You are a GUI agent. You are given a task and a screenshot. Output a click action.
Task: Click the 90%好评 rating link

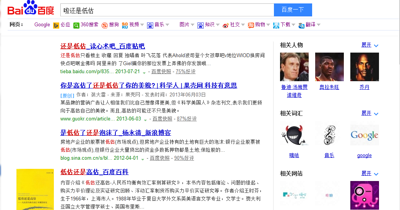tap(184, 158)
